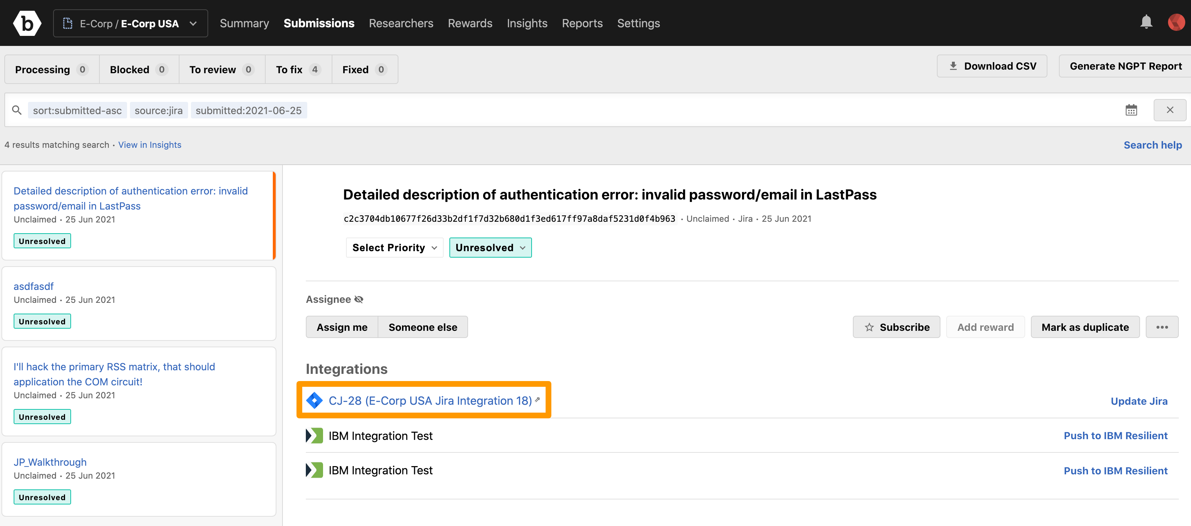
Task: Click the user avatar icon top right
Action: click(x=1176, y=22)
